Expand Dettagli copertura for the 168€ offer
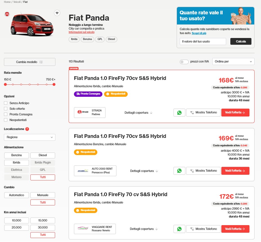Screen dimensions: 261x242 (x=138, y=113)
